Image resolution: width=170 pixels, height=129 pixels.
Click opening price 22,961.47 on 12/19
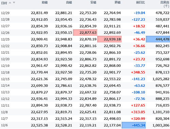pos(39,66)
